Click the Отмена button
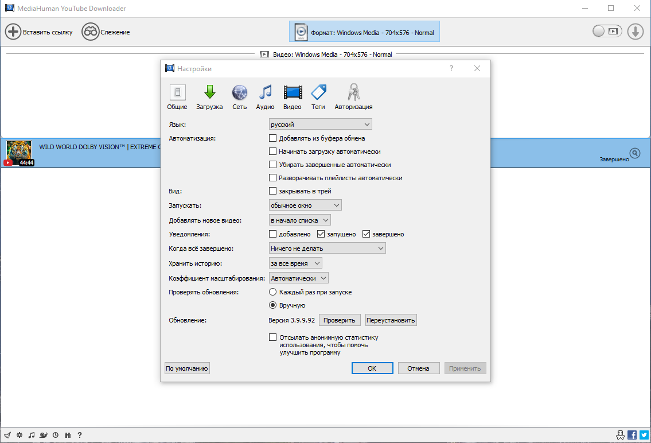The image size is (651, 443). pos(418,368)
